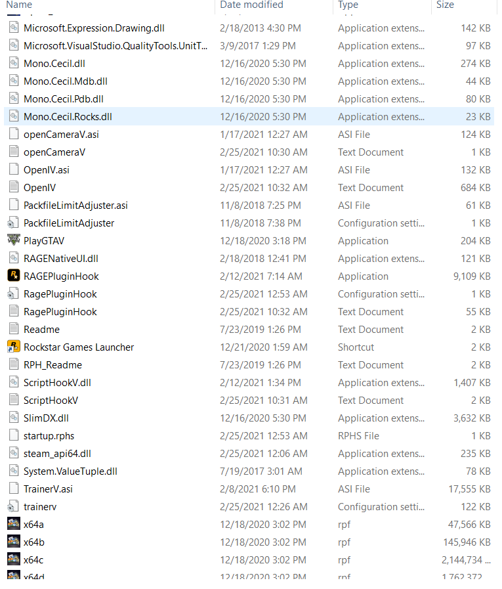Click the RPH_Readme text document icon
This screenshot has height=589, width=502.
(x=14, y=364)
